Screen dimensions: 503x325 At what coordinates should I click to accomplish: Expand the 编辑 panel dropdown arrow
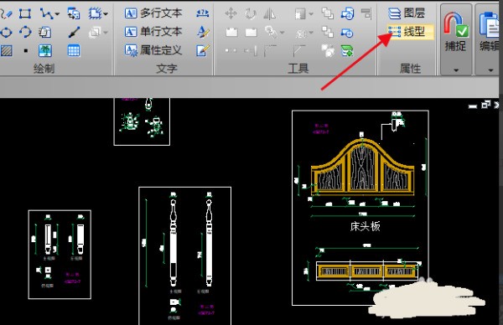click(490, 70)
